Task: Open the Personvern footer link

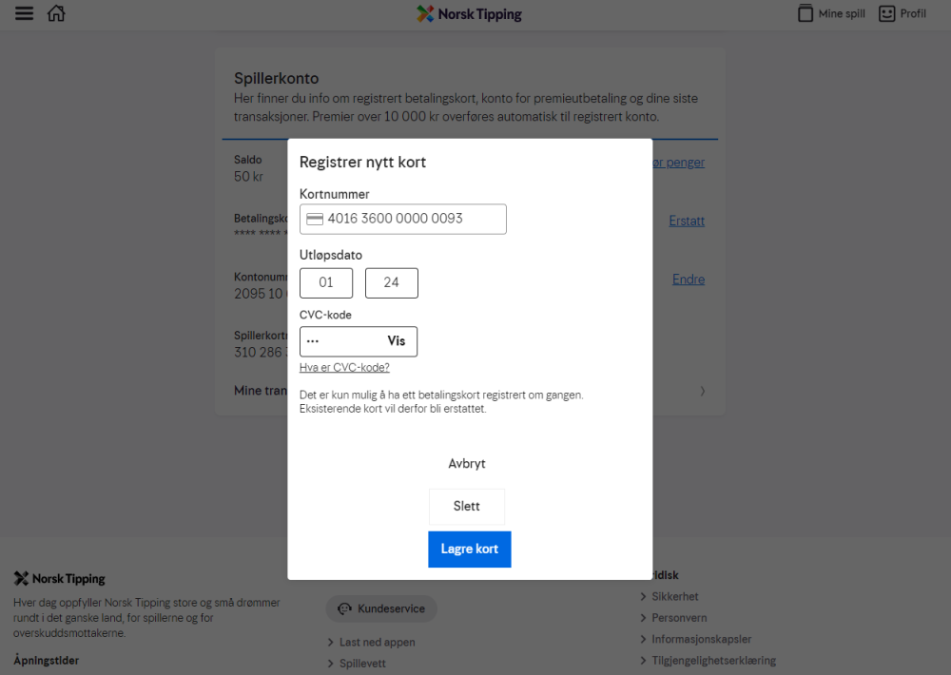Action: pyautogui.click(x=678, y=618)
